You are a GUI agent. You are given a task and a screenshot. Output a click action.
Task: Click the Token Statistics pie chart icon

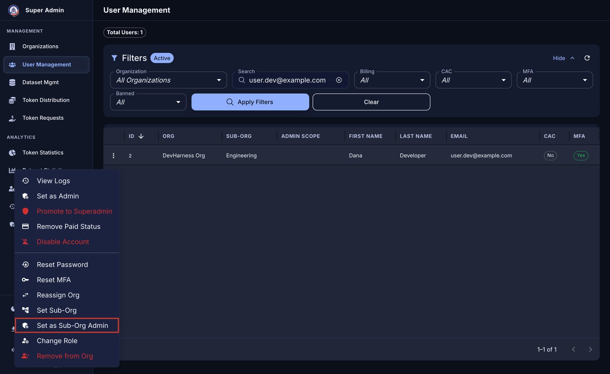pyautogui.click(x=12, y=153)
